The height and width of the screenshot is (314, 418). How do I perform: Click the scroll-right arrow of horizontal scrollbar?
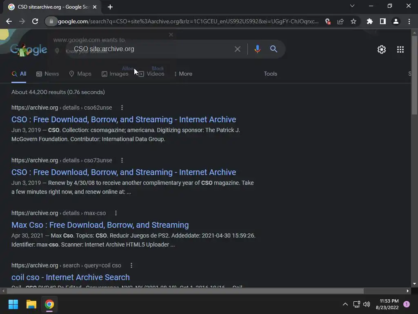click(x=408, y=291)
